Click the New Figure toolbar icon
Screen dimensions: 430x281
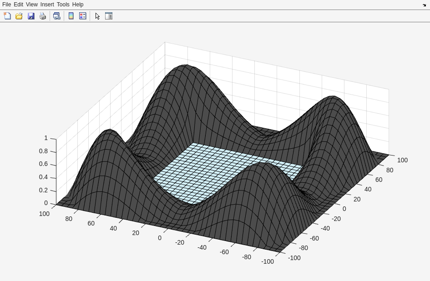click(7, 16)
